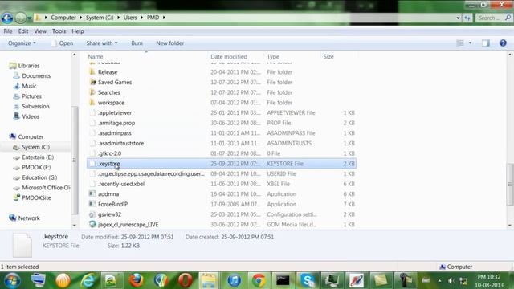Sort by the Type column header

[x=273, y=57]
